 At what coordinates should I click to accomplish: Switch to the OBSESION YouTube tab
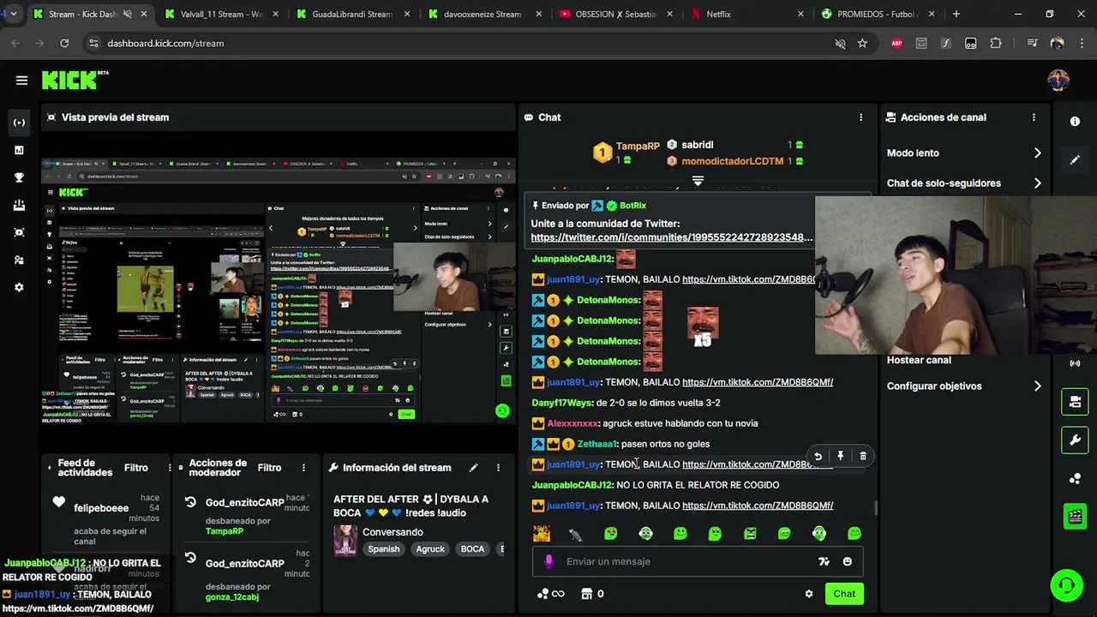614,14
